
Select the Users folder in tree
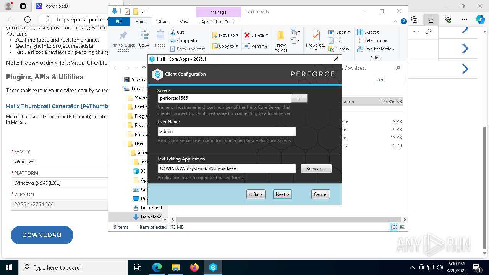pos(137,144)
